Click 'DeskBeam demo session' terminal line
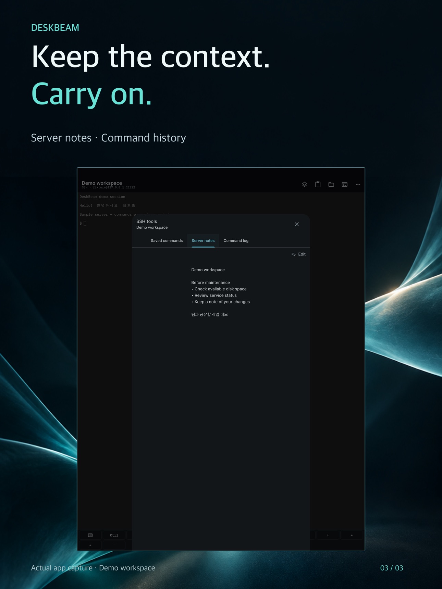Screen dimensions: 442x589 [x=102, y=197]
